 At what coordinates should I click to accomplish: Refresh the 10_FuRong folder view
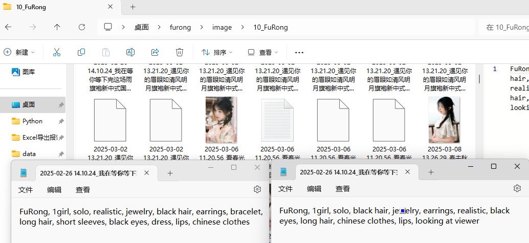tap(82, 27)
